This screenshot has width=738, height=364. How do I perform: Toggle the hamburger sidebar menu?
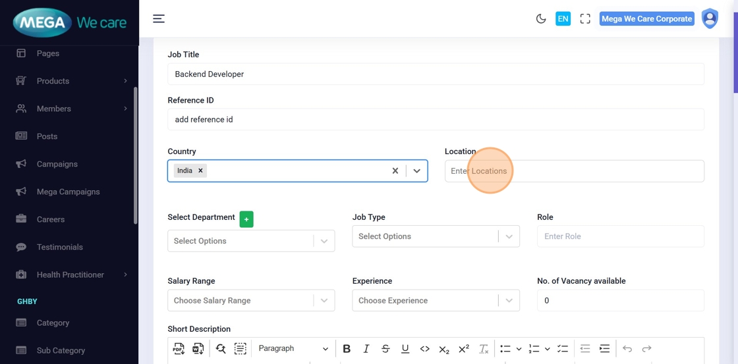tap(159, 18)
